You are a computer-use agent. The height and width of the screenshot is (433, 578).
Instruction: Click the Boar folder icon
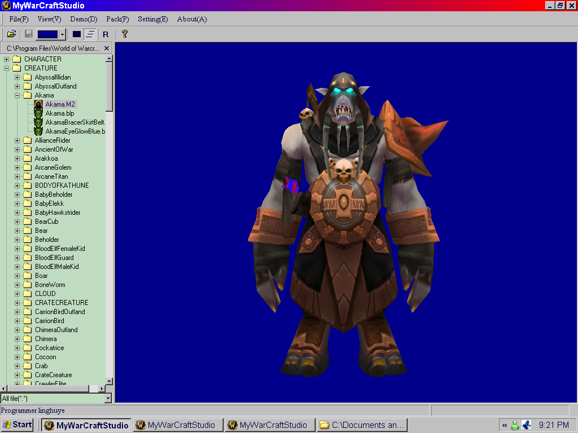pos(27,276)
